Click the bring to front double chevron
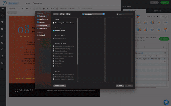 44,9
